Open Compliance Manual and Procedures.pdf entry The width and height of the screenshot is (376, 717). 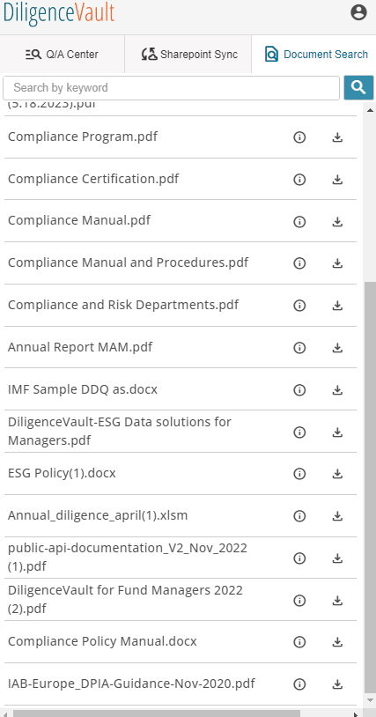129,263
